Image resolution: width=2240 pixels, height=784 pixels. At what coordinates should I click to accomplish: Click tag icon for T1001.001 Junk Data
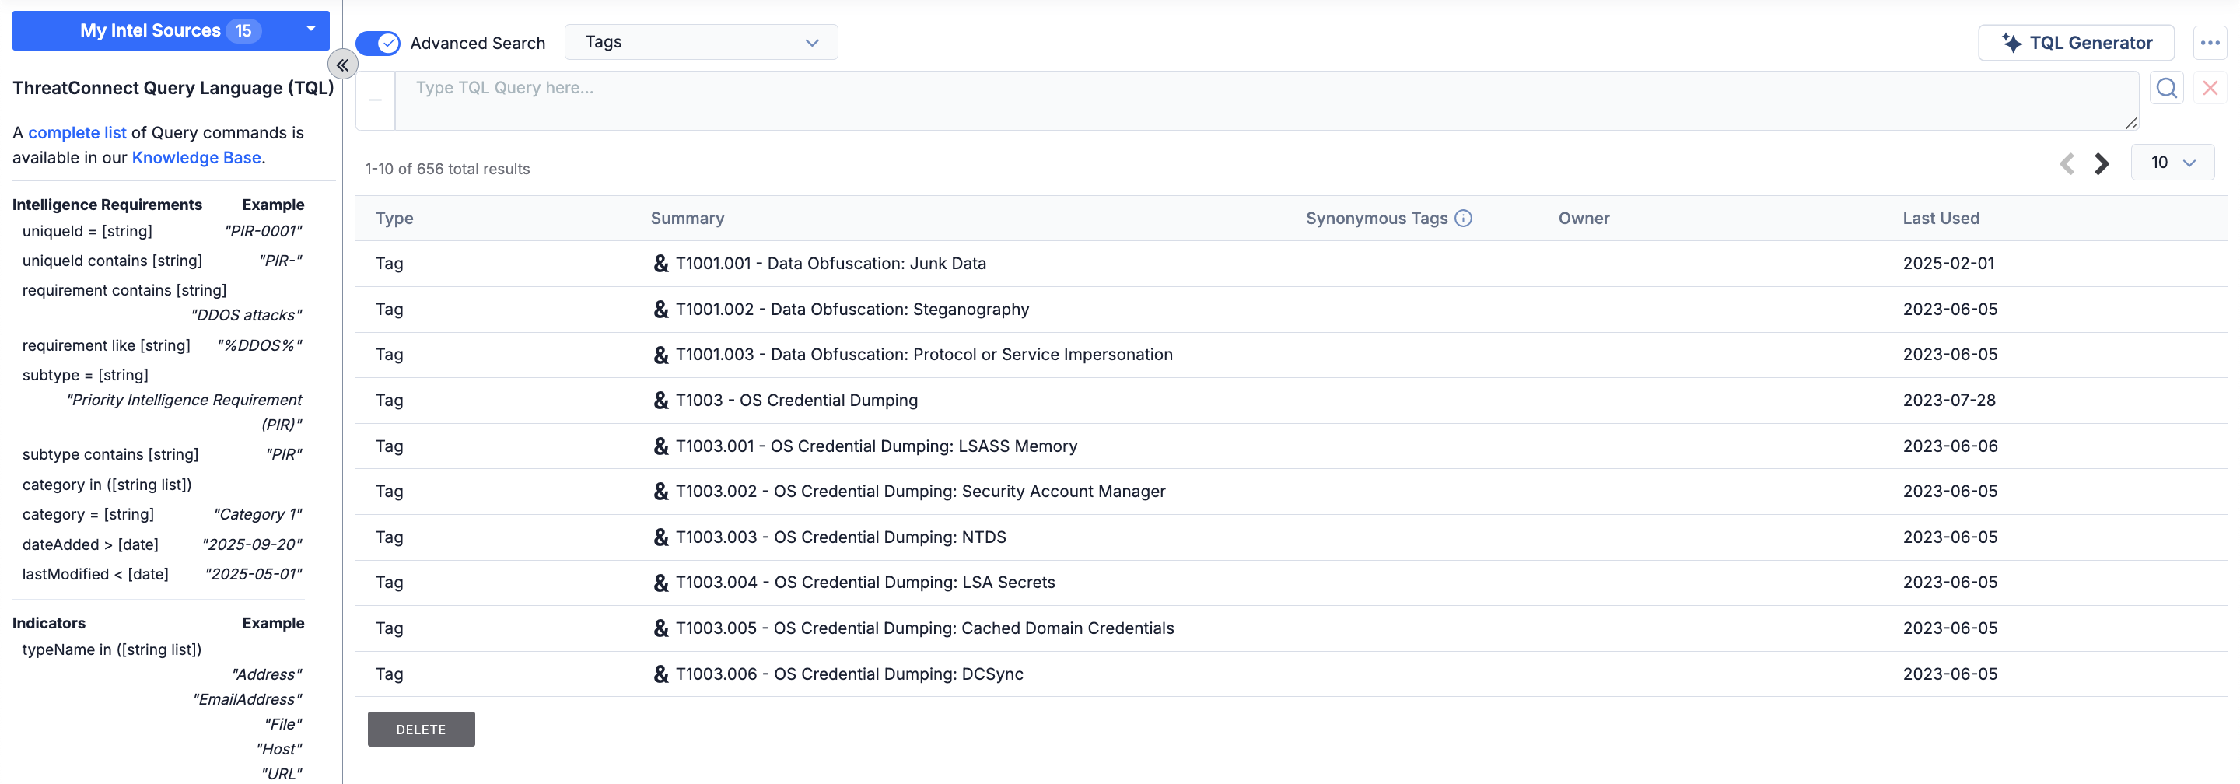coord(661,264)
